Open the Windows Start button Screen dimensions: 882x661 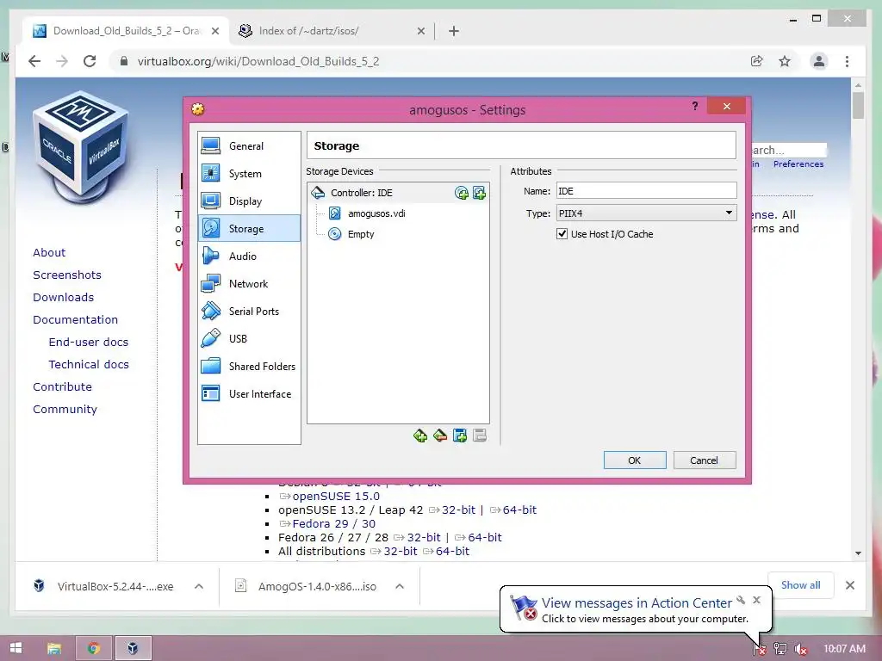pyautogui.click(x=16, y=648)
